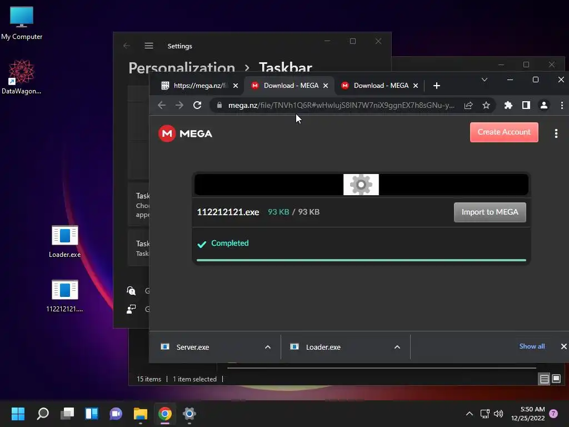The width and height of the screenshot is (569, 427).
Task: Expand Loader.exe download options chevron
Action: tap(397, 347)
